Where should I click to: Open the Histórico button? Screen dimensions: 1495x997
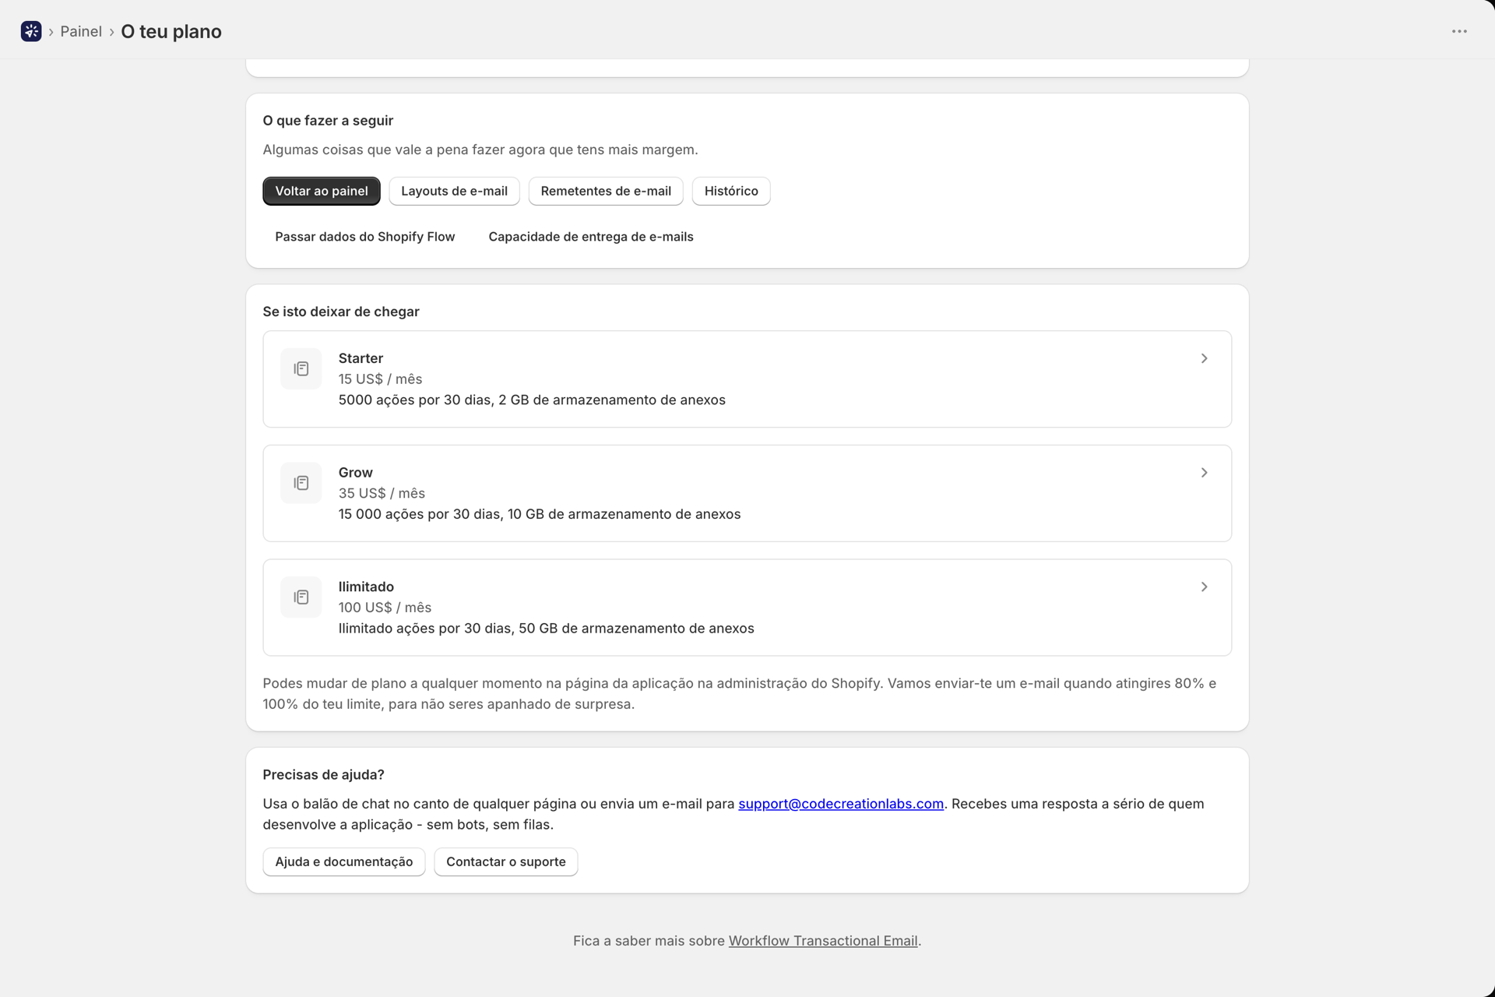point(731,191)
